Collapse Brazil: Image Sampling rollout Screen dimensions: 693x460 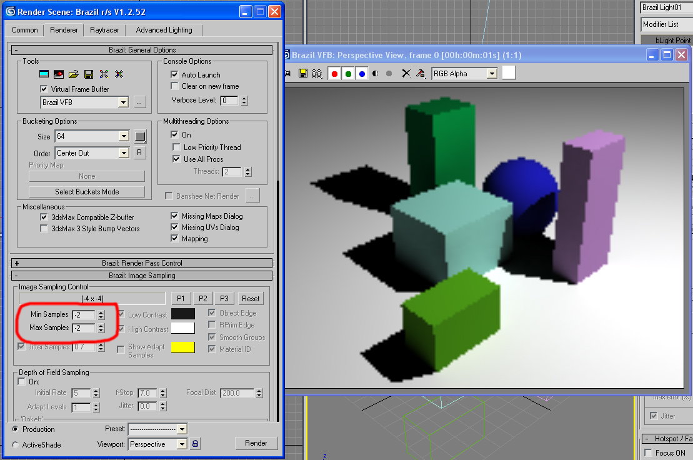[142, 275]
